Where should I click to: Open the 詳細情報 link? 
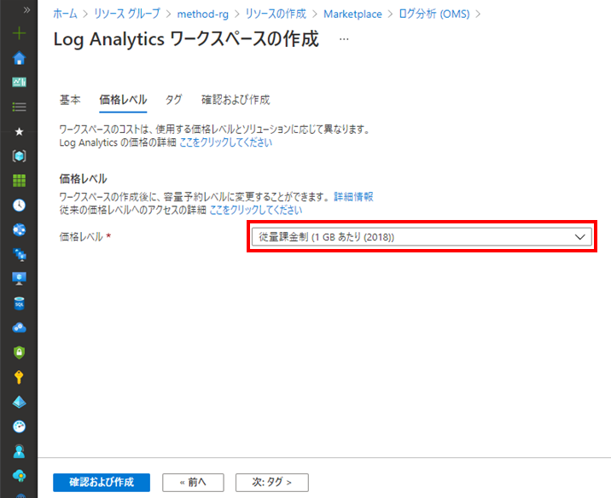[353, 197]
